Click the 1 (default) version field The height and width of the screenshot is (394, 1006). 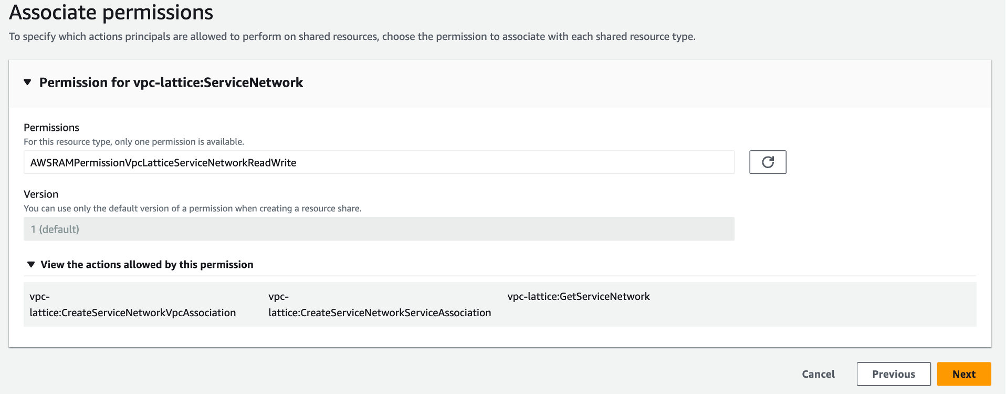pyautogui.click(x=379, y=229)
